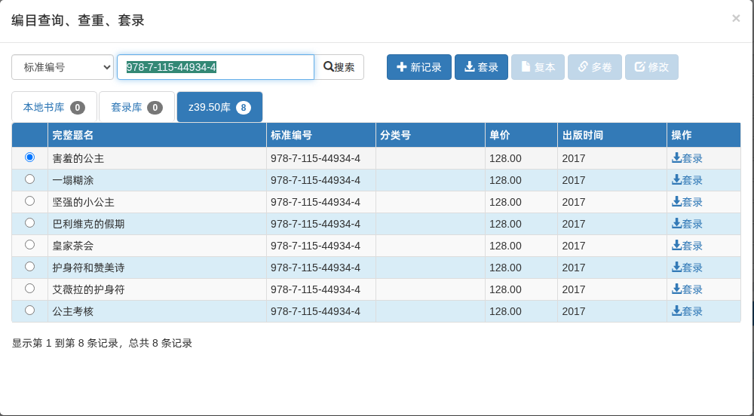Click download icon in 艾薇拉的护身符 row
The height and width of the screenshot is (416, 754).
coord(676,289)
